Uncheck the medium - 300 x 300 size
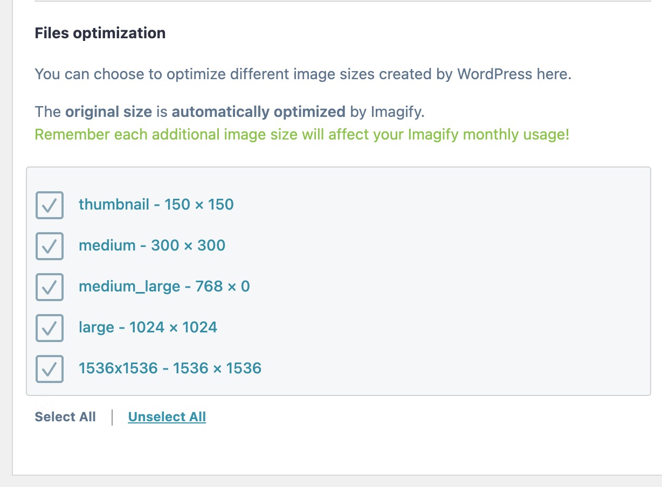 click(x=49, y=246)
